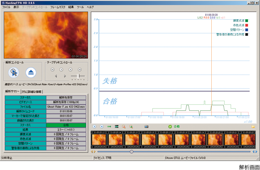Click the tape deck play button
Screen dimensions: 260x170
62,70
